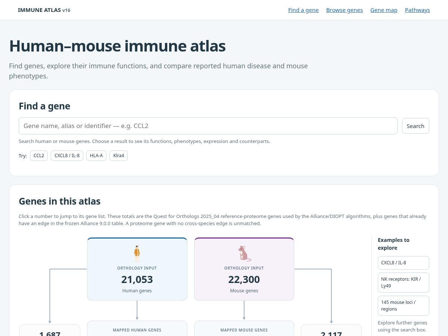The height and width of the screenshot is (336, 448).
Task: Click the 1,687 unmatched count
Action: tap(50, 333)
